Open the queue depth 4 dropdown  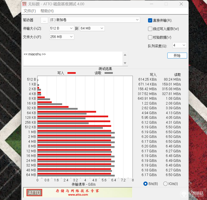click(180, 45)
